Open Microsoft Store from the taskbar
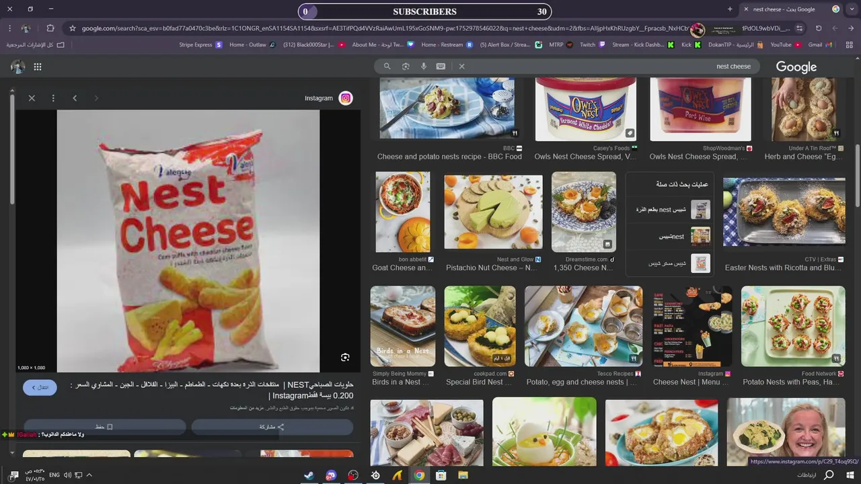This screenshot has height=484, width=861. pos(441,475)
